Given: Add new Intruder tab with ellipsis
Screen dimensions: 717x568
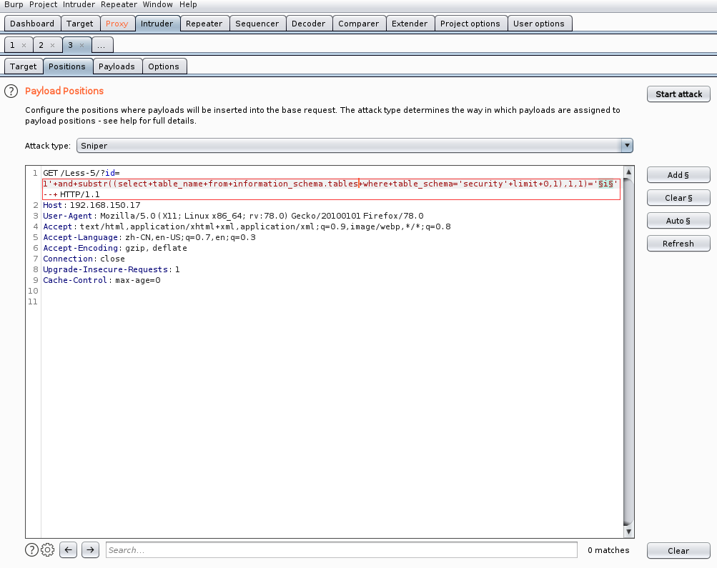Looking at the screenshot, I should click(x=102, y=45).
